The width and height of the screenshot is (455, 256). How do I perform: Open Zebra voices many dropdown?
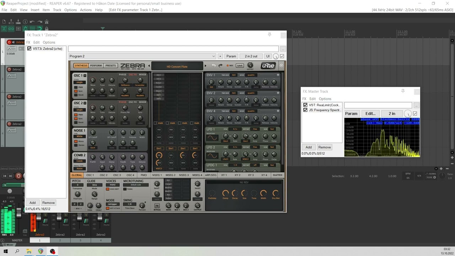(x=112, y=185)
